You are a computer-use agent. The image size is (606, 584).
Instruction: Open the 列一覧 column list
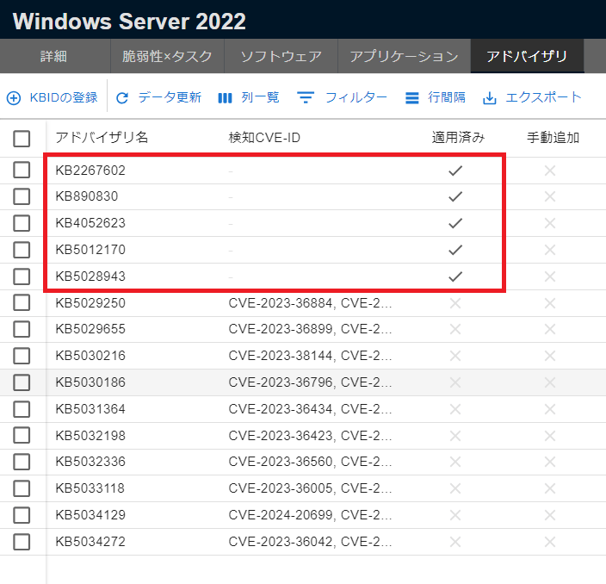(x=249, y=98)
